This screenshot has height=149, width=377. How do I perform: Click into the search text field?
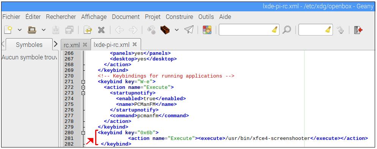pos(246,30)
